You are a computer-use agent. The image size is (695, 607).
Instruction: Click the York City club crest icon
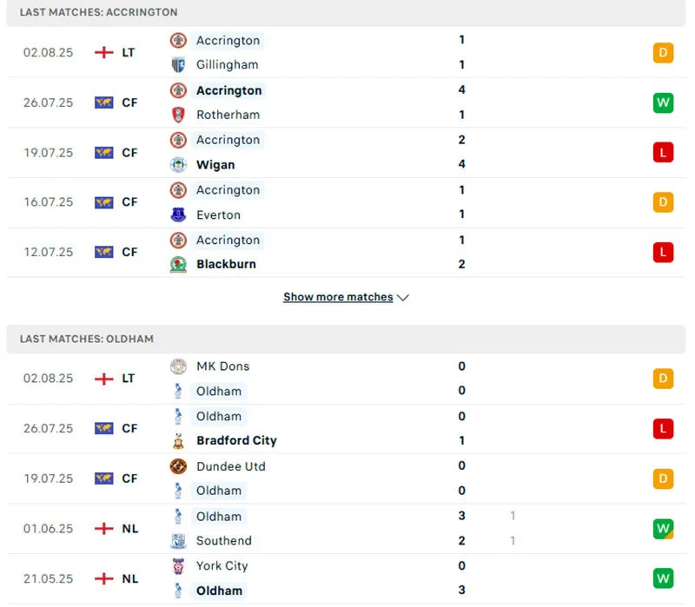coord(178,566)
